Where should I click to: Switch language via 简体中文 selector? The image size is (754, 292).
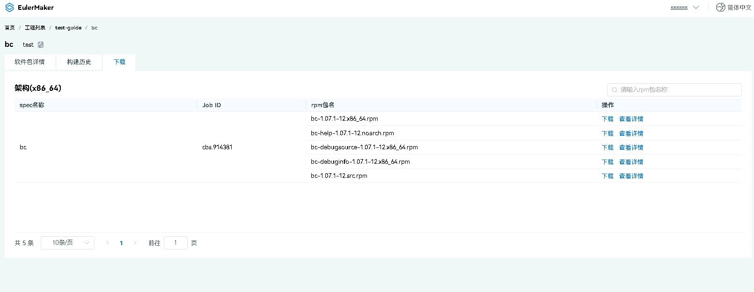pyautogui.click(x=739, y=7)
